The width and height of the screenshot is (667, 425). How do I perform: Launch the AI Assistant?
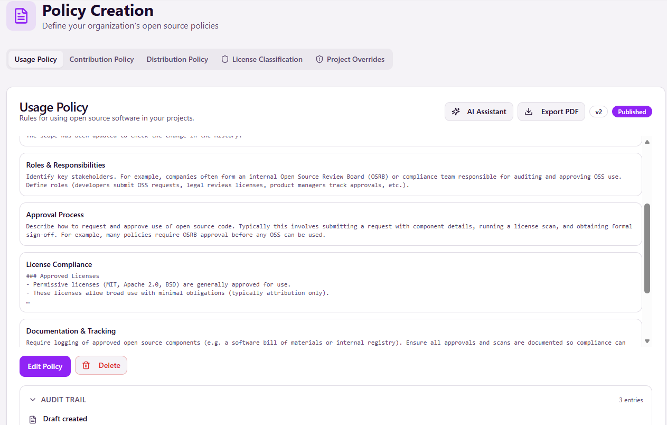479,112
